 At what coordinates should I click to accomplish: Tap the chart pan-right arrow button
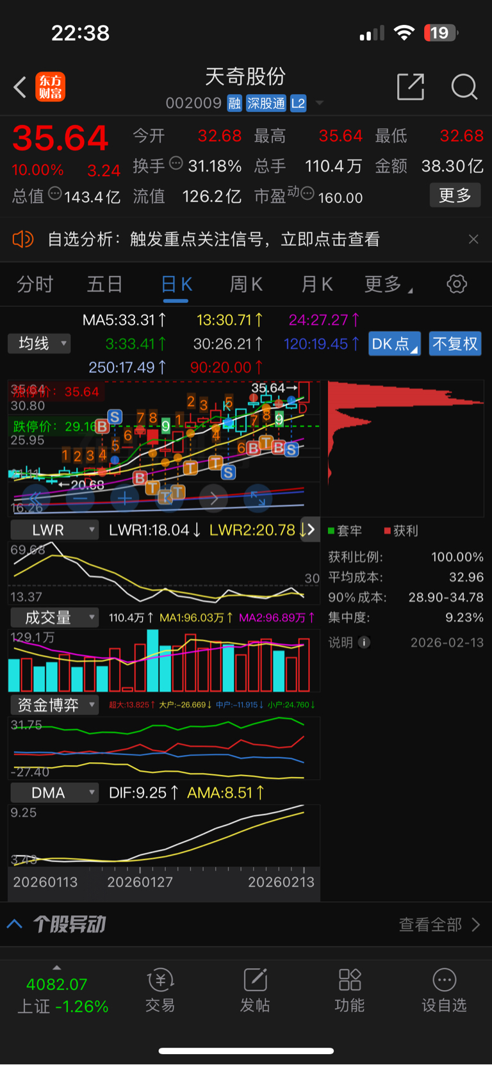(214, 498)
